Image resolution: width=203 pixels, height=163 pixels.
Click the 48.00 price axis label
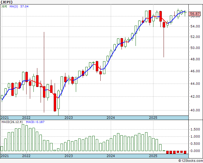195,59
